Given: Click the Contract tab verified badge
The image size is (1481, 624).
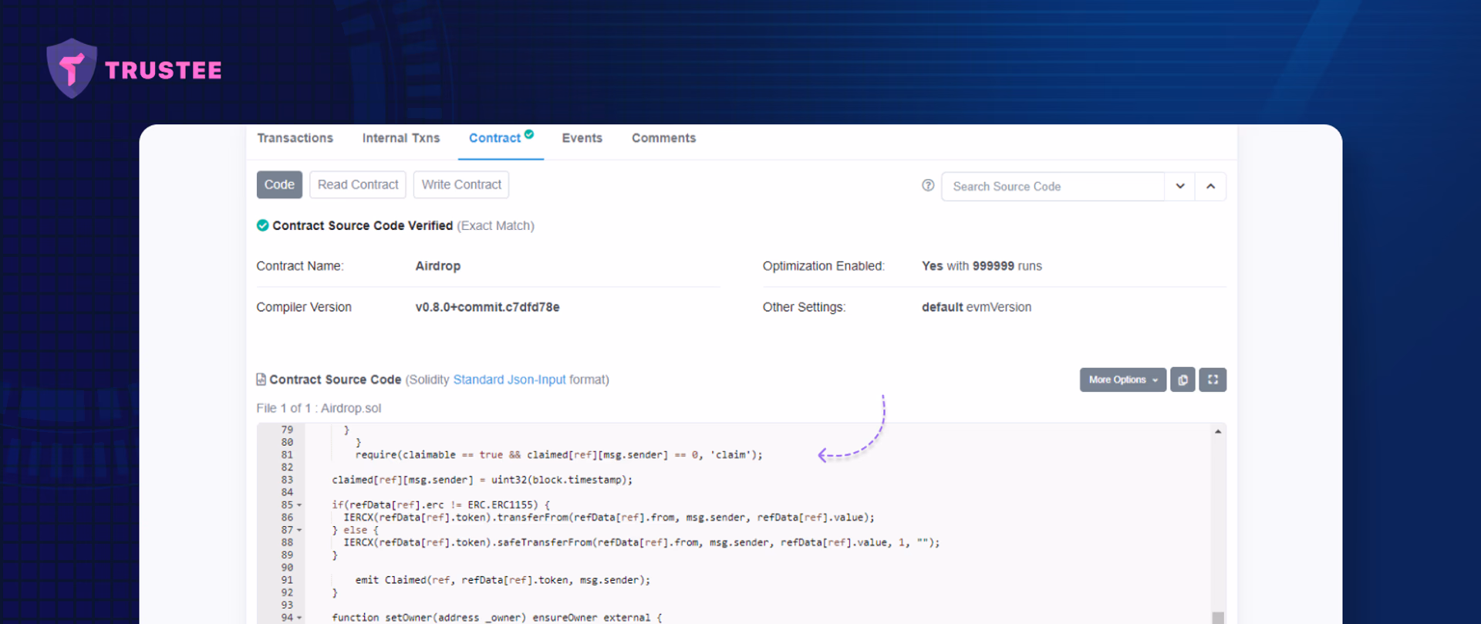Looking at the screenshot, I should (529, 134).
